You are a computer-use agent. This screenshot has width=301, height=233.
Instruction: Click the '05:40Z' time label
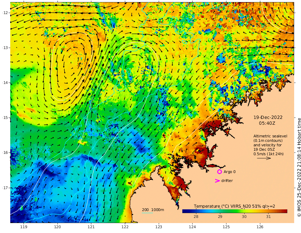tap(267, 123)
